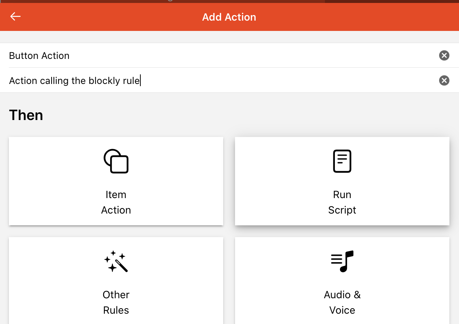Click the Add Action page title
459x324 pixels.
pos(229,17)
